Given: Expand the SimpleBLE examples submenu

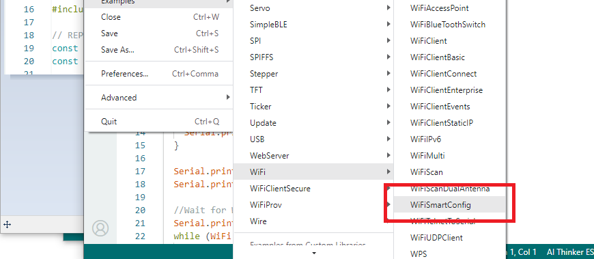Looking at the screenshot, I should 313,25.
